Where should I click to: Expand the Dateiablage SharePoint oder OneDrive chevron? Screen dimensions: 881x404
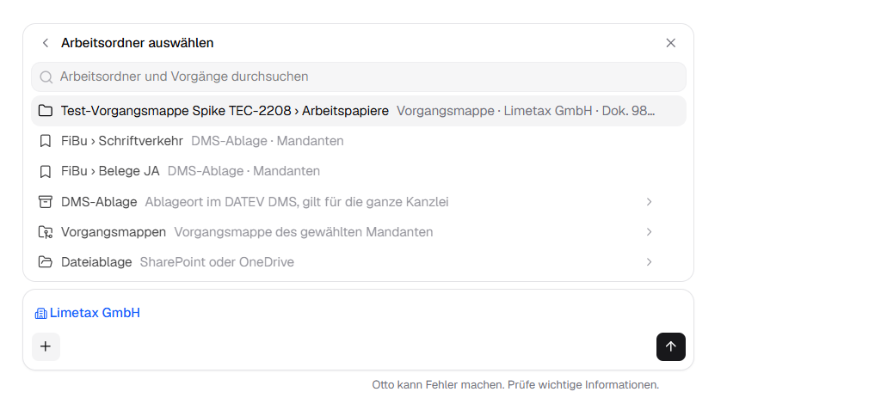[x=649, y=262]
